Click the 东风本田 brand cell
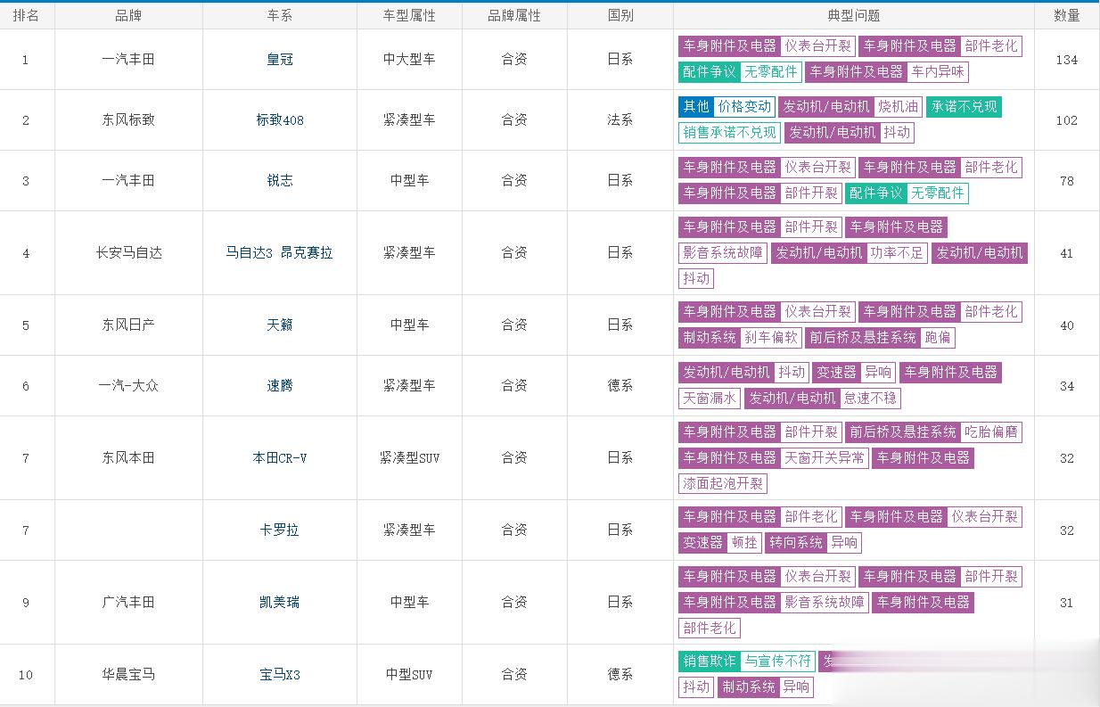 [x=128, y=458]
